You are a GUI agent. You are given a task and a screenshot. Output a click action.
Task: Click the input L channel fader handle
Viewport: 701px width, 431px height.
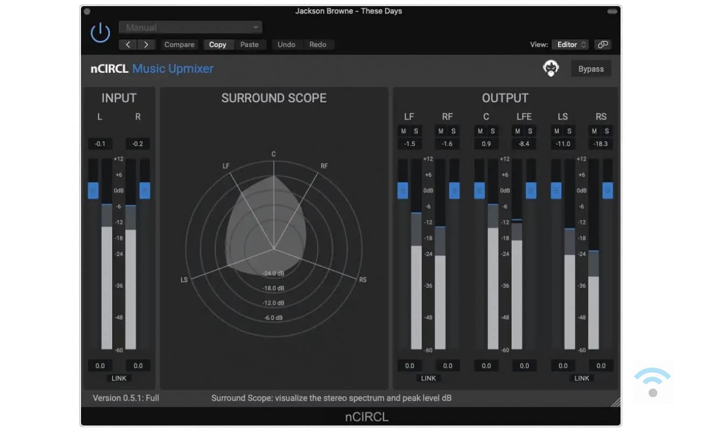pyautogui.click(x=93, y=190)
